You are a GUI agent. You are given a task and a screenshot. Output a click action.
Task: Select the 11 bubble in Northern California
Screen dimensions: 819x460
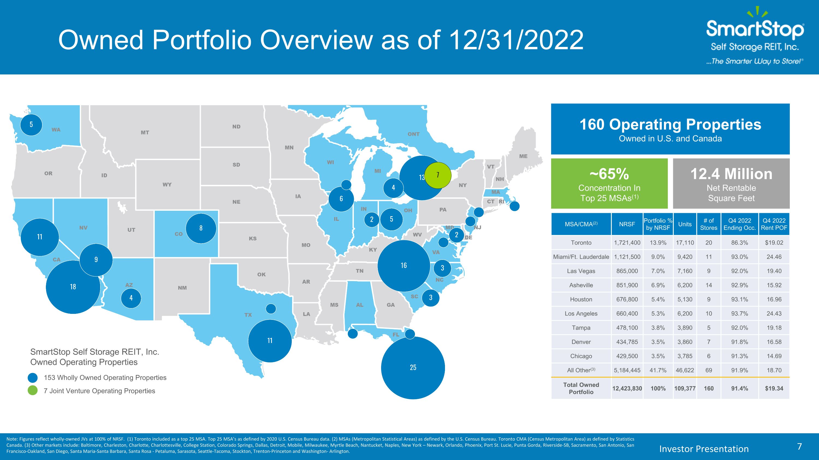(40, 237)
